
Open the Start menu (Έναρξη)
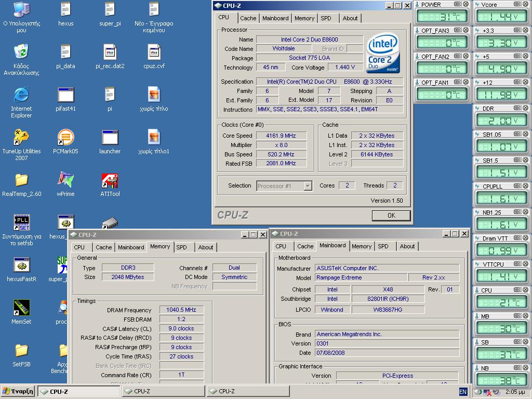click(x=18, y=392)
